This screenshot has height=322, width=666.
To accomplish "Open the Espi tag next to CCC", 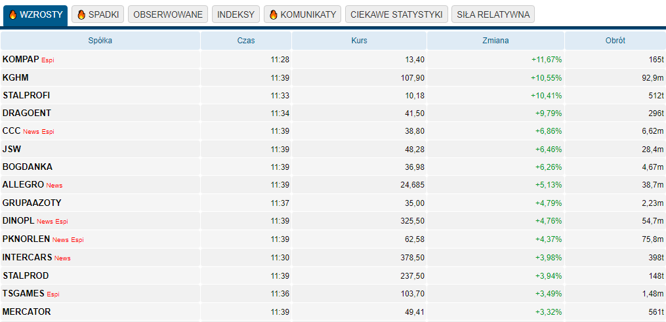I will tap(48, 132).
